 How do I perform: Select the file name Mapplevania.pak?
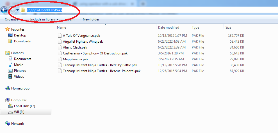point(76,59)
